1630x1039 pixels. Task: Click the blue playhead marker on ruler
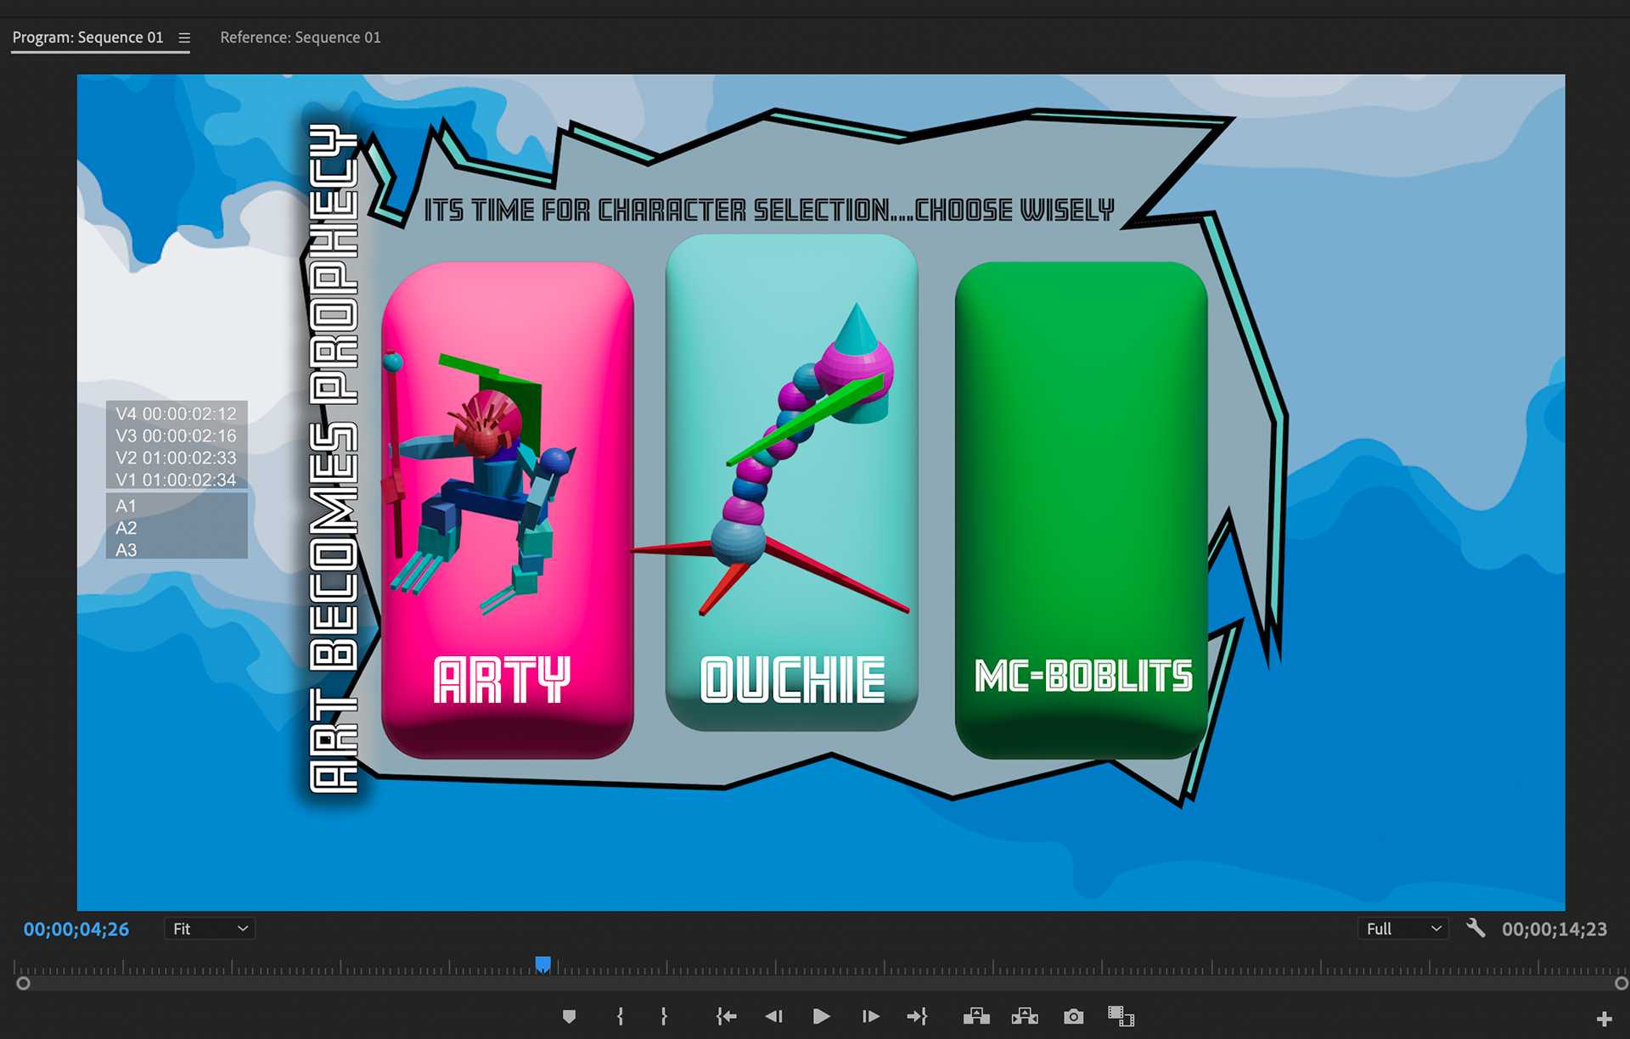pyautogui.click(x=543, y=964)
